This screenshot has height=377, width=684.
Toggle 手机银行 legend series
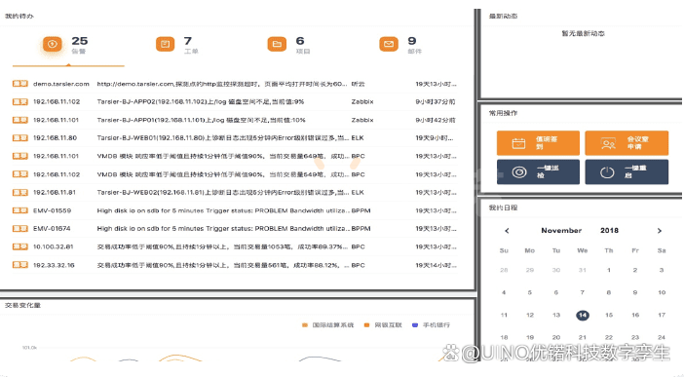pos(431,325)
